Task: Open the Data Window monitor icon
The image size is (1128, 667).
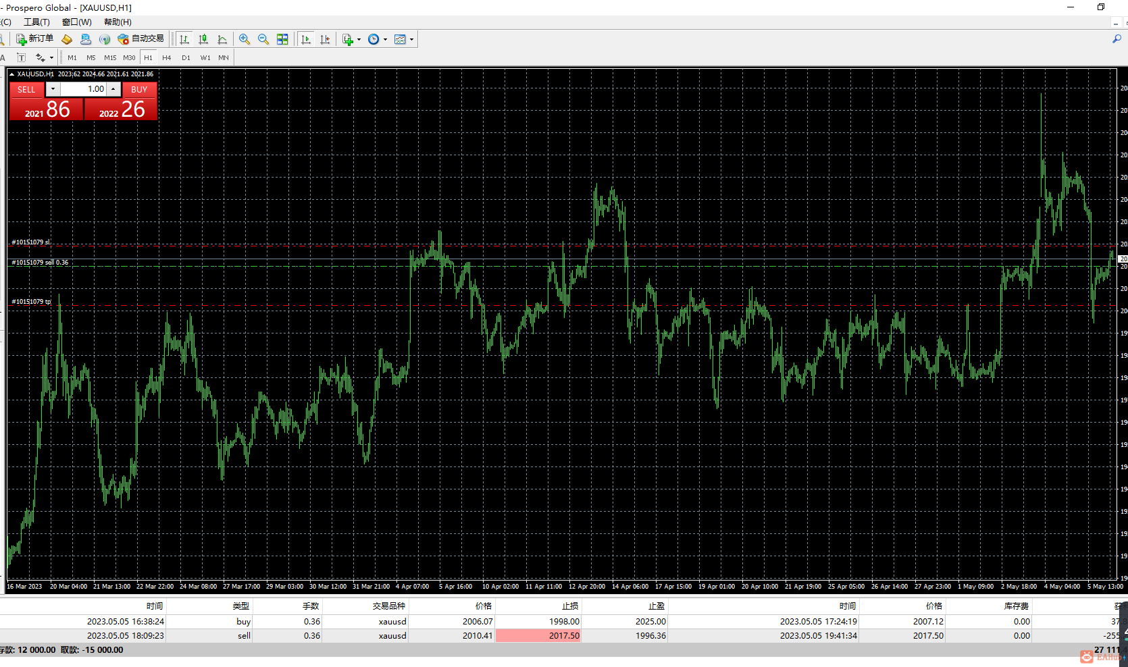Action: [x=86, y=39]
